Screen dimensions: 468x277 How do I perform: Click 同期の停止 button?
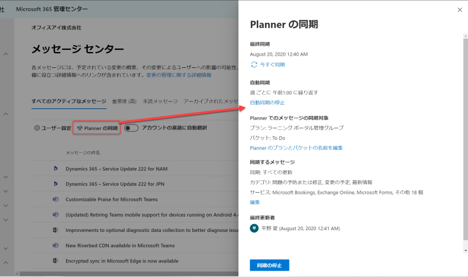269,265
